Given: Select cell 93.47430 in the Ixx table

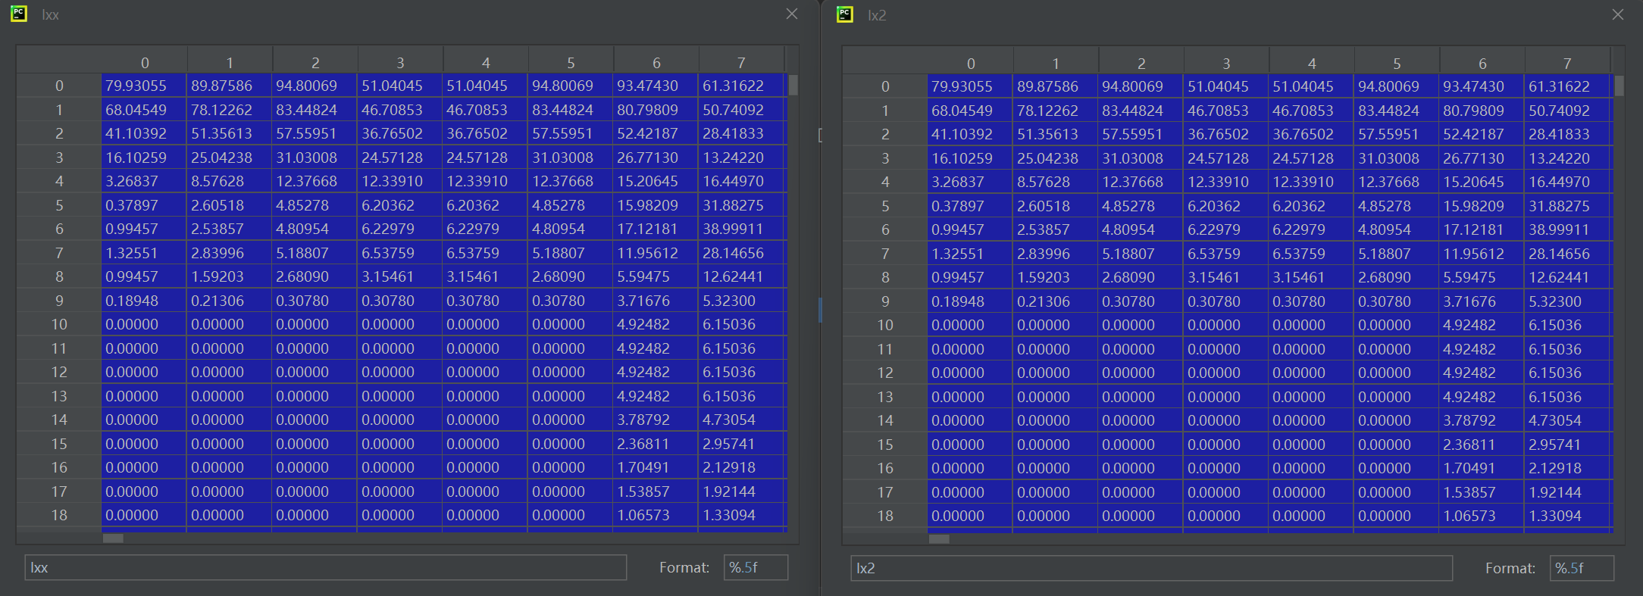Looking at the screenshot, I should 656,86.
